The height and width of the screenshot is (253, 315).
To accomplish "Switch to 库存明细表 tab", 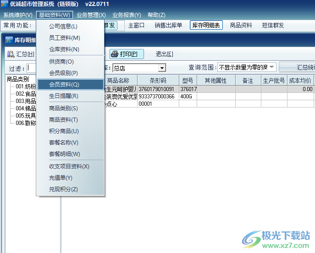I will pos(206,25).
